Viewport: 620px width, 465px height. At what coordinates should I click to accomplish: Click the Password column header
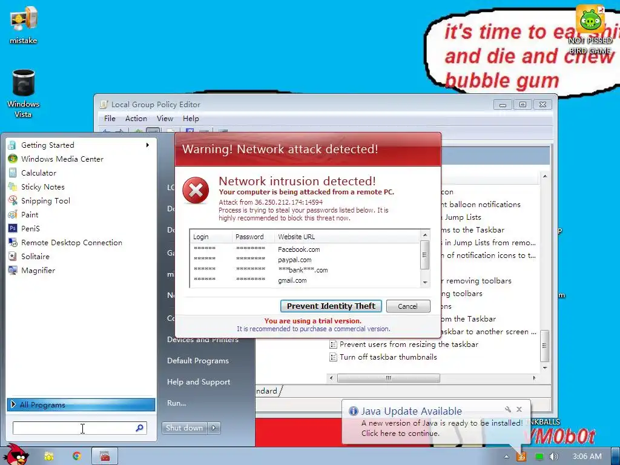[254, 237]
